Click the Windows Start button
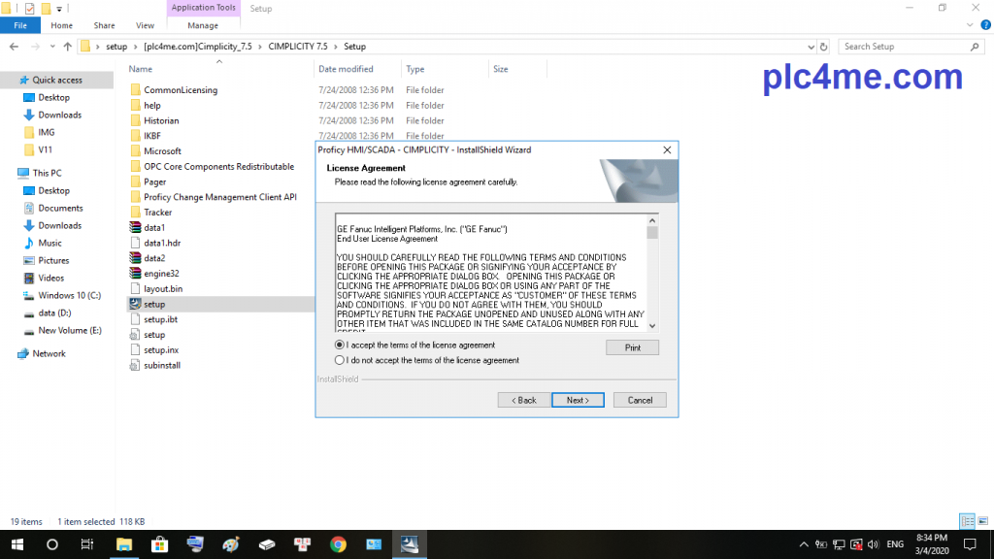The width and height of the screenshot is (994, 559). pos(17,544)
